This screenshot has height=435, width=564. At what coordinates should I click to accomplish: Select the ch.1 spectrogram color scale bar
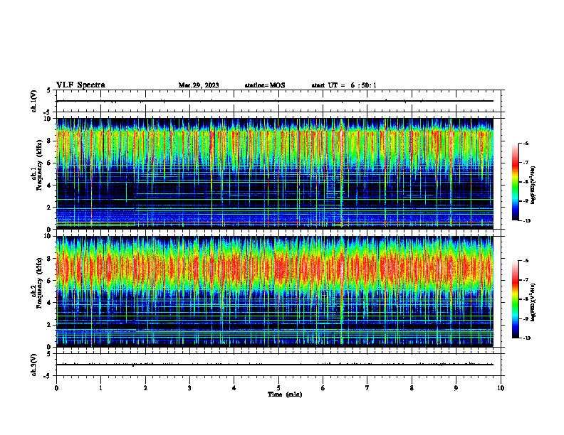(515, 182)
